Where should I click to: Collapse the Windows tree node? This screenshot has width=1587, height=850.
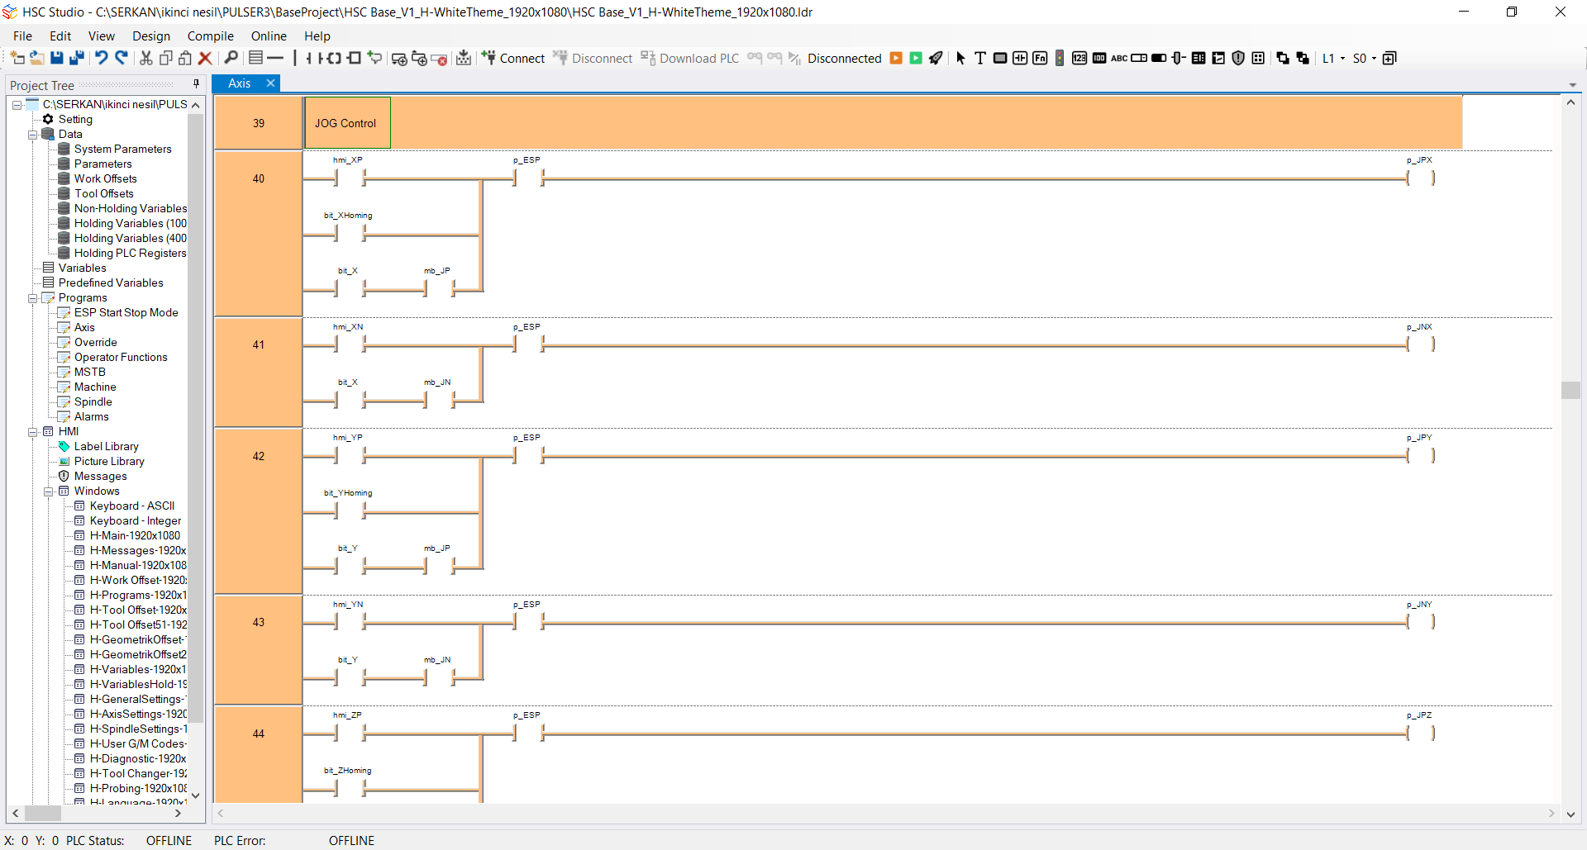48,491
